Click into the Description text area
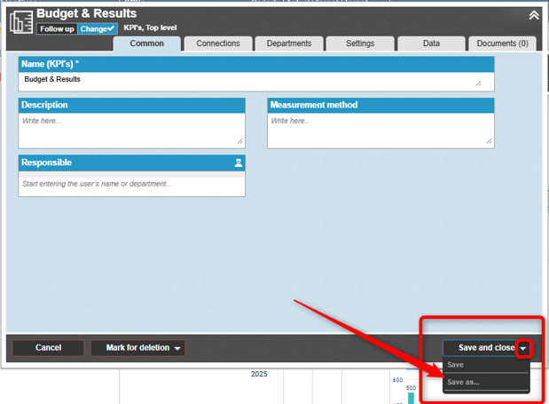 [131, 130]
